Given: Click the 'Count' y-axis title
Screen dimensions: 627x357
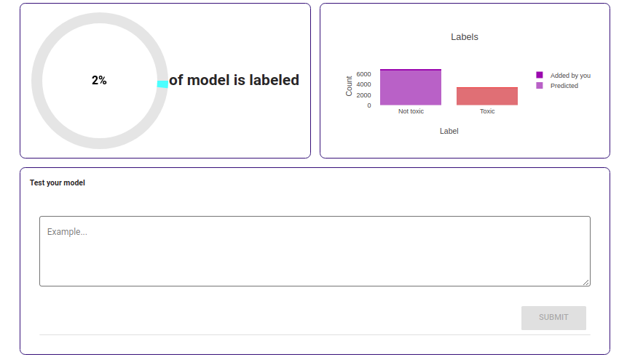Looking at the screenshot, I should [x=349, y=87].
